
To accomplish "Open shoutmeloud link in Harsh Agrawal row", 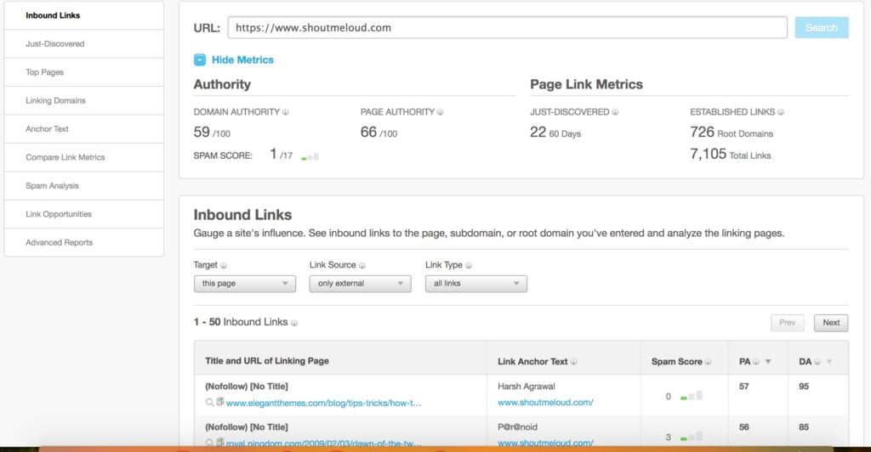I will point(545,402).
